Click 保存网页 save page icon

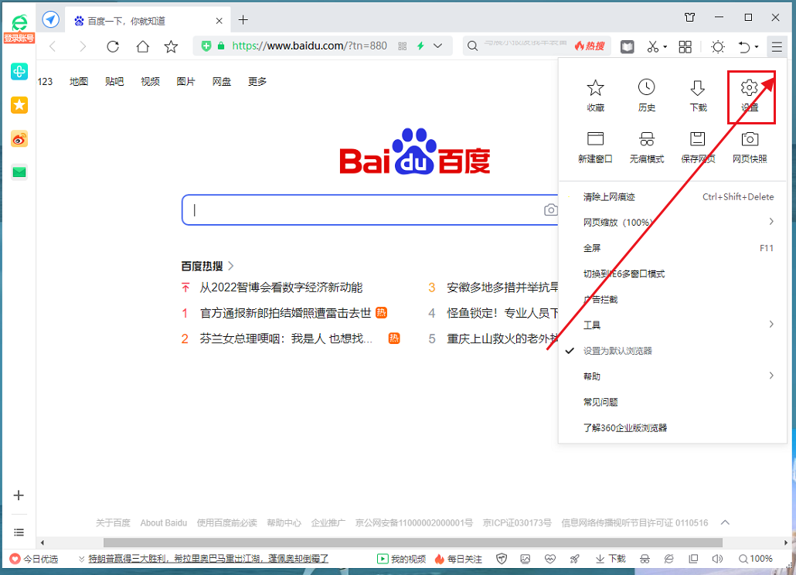click(698, 147)
